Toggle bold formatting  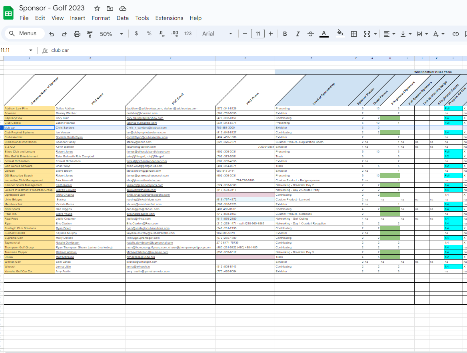pos(285,34)
